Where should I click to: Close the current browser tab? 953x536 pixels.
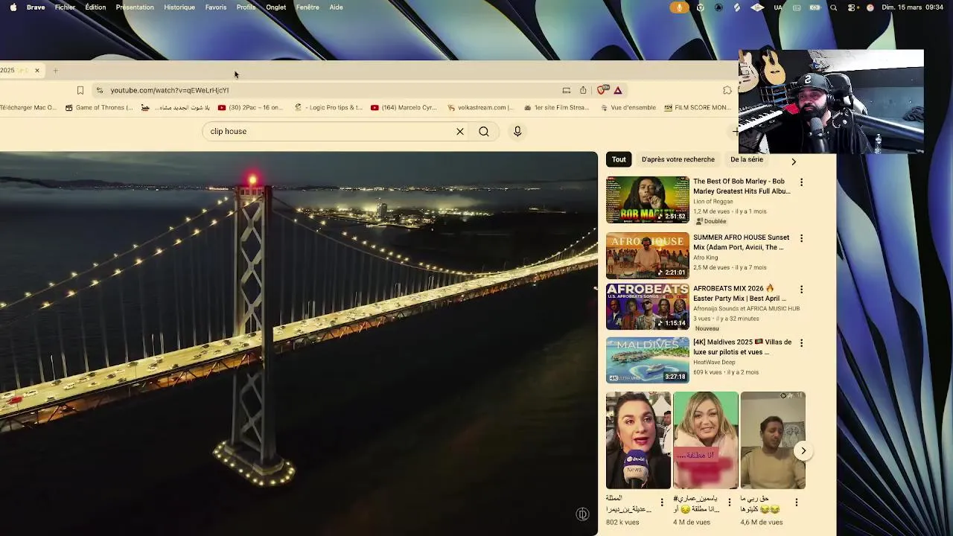pyautogui.click(x=36, y=71)
